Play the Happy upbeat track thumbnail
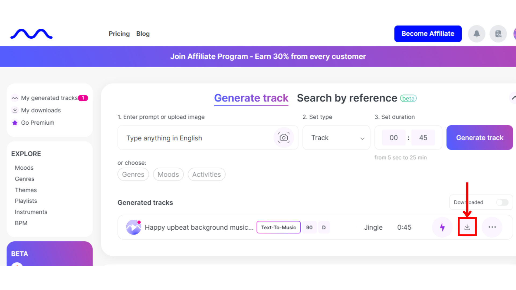Viewport: 516px width, 290px height. (133, 227)
